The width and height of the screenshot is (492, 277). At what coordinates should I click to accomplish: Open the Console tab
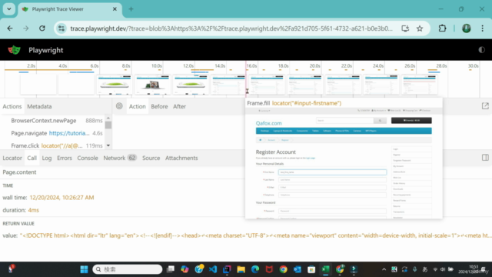click(88, 158)
